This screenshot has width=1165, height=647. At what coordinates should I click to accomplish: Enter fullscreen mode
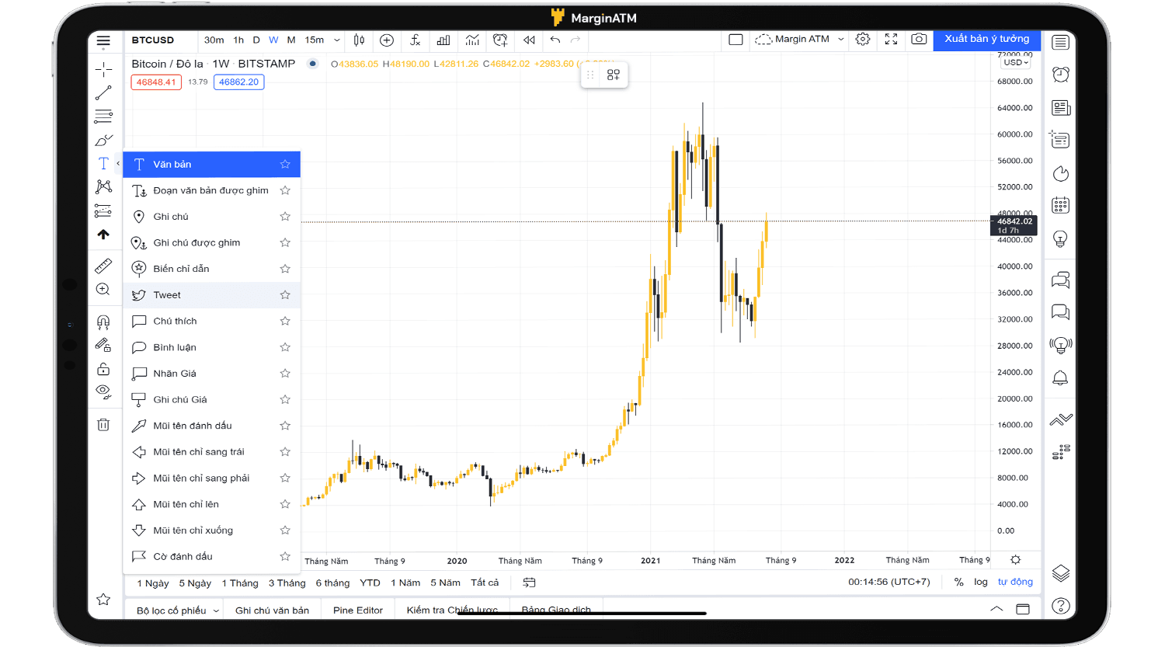pos(892,39)
